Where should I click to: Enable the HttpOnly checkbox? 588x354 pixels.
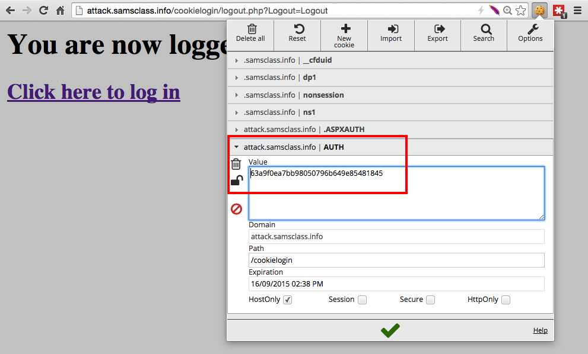tap(506, 300)
